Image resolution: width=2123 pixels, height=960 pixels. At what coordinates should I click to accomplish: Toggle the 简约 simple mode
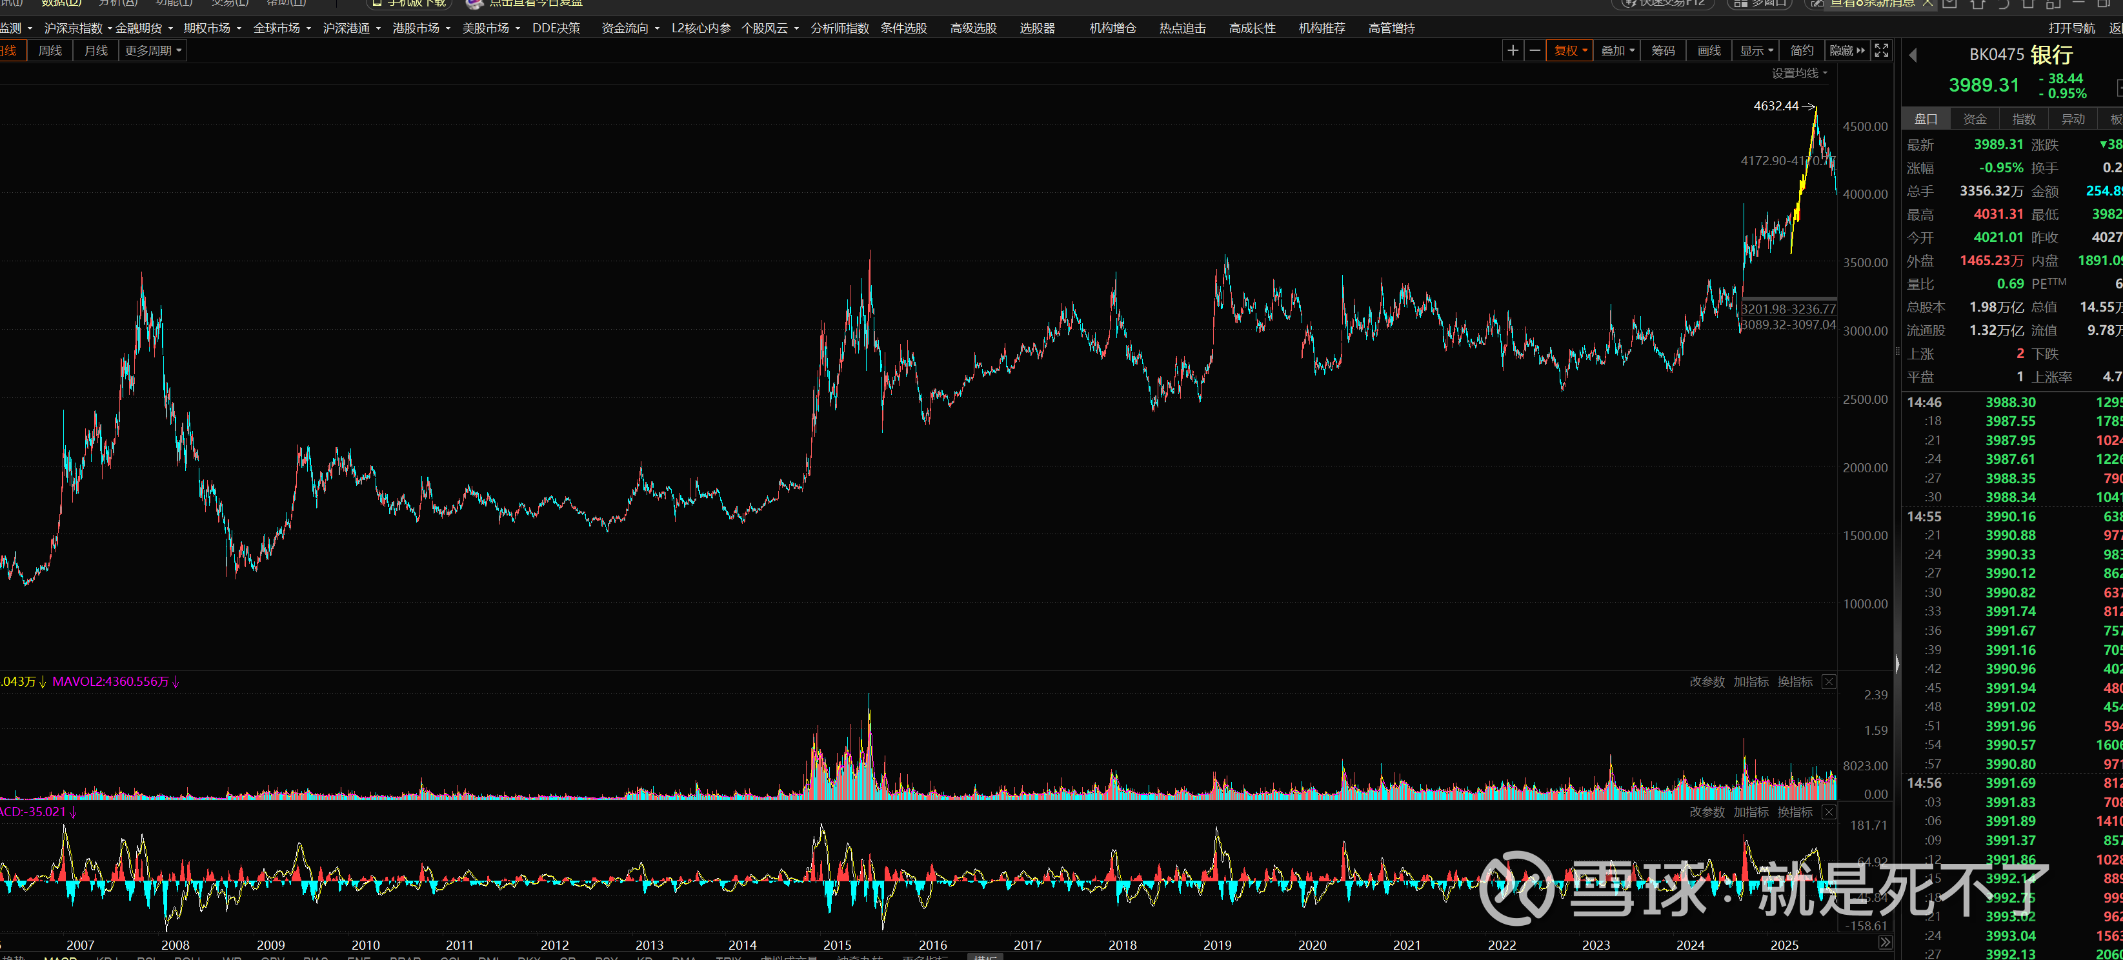click(1802, 50)
